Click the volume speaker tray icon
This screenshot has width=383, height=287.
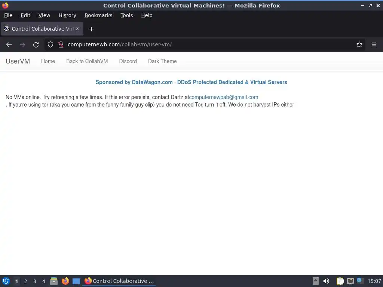(326, 281)
